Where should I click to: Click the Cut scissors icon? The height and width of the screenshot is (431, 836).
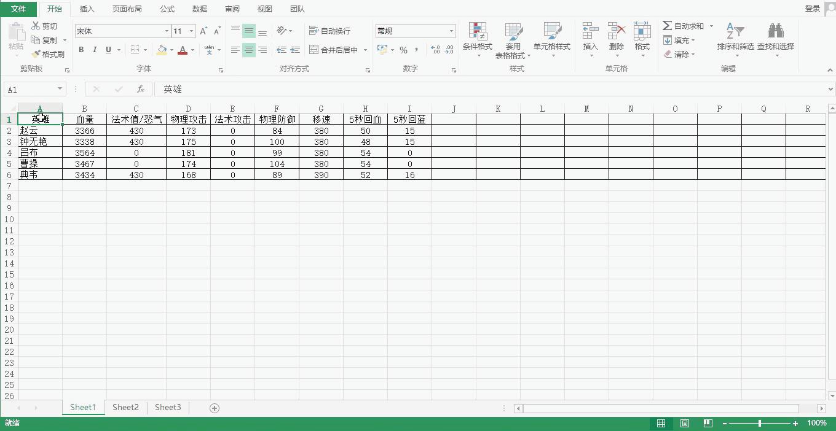pos(36,26)
